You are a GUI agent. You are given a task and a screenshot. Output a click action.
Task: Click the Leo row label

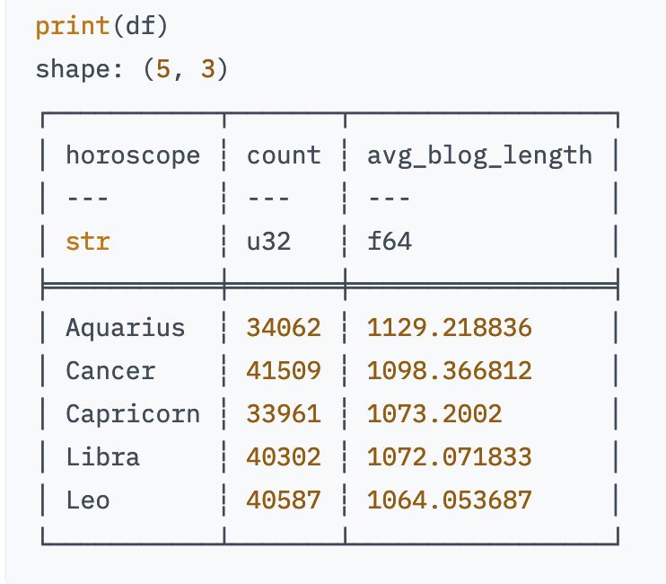click(87, 500)
